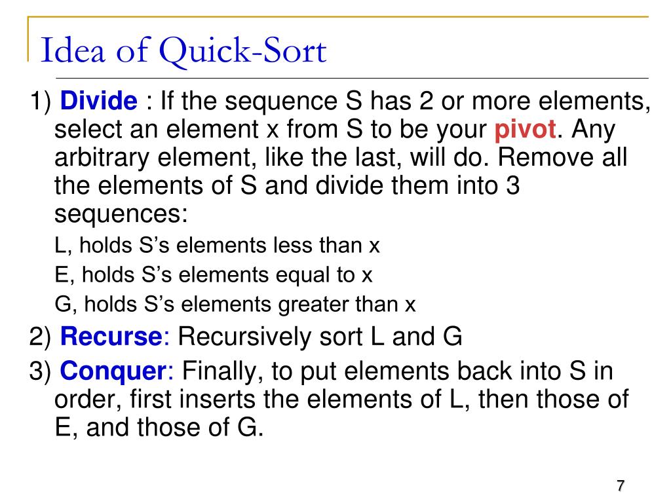Click the blue word Divide
Image resolution: width=671 pixels, height=503 pixels.
99,100
